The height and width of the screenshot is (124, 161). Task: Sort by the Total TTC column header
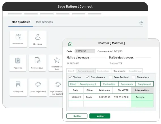[122, 90]
